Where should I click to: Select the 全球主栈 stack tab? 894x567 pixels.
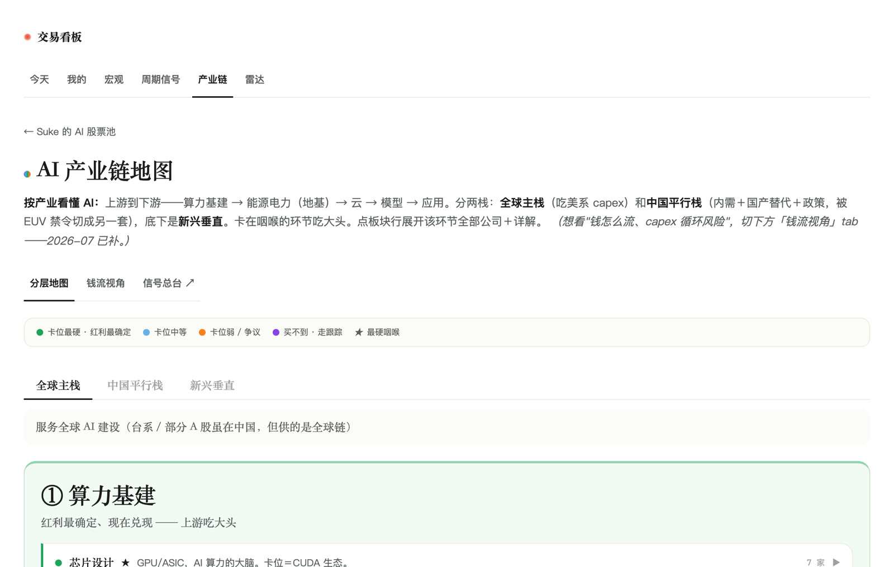click(x=58, y=385)
